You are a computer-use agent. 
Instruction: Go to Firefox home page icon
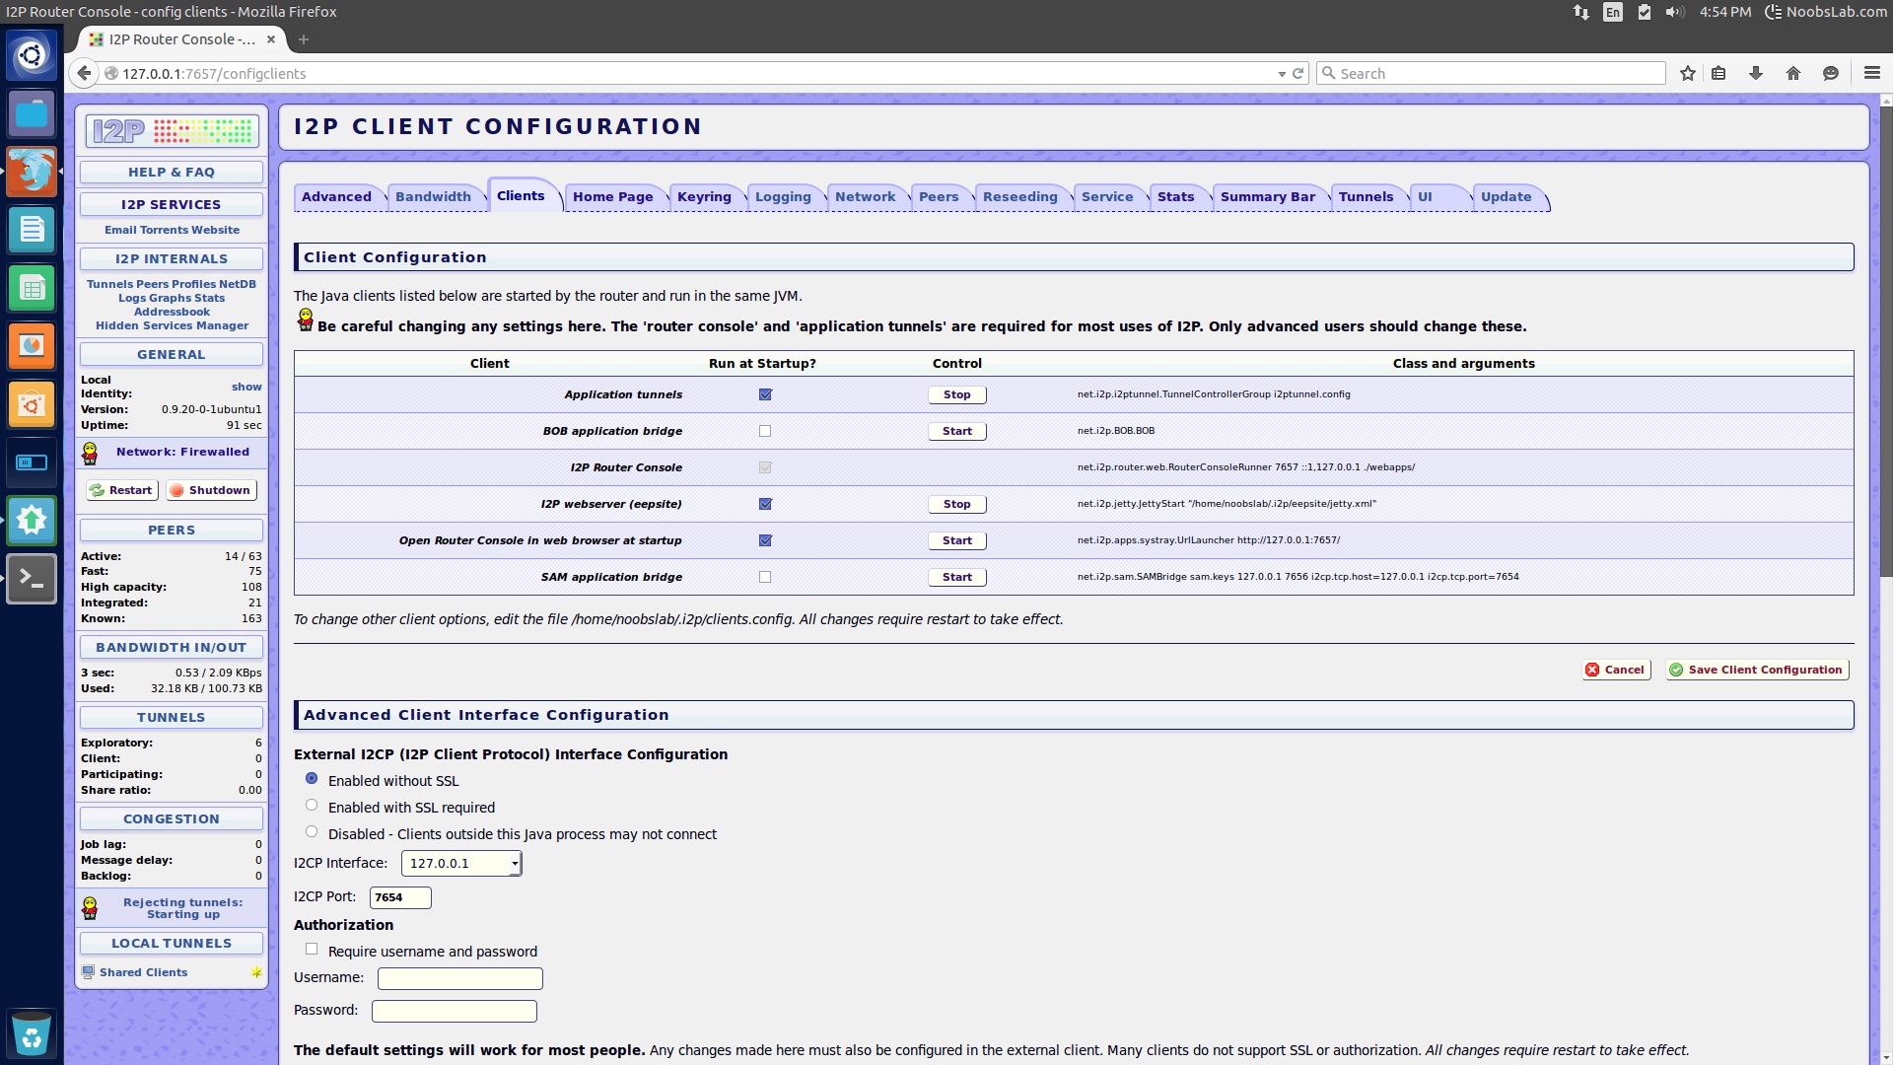(x=1793, y=73)
